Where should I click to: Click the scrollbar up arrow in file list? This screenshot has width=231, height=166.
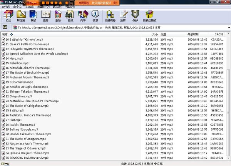pyautogui.click(x=228, y=34)
